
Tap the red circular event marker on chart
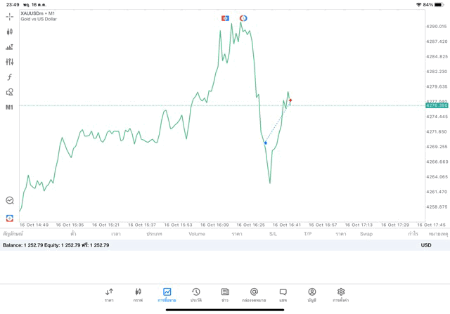[243, 18]
